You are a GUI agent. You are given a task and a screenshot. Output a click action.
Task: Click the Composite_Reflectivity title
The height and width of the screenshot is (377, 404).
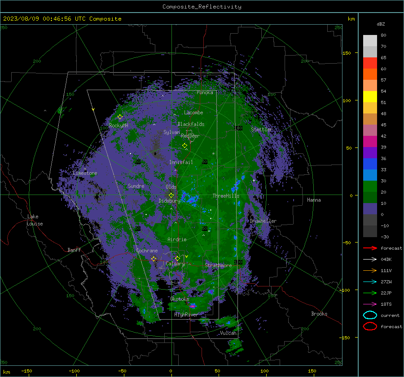coord(202,7)
